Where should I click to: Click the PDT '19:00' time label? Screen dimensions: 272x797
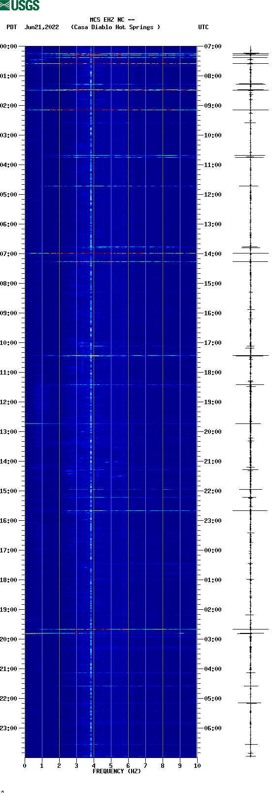pos(8,610)
